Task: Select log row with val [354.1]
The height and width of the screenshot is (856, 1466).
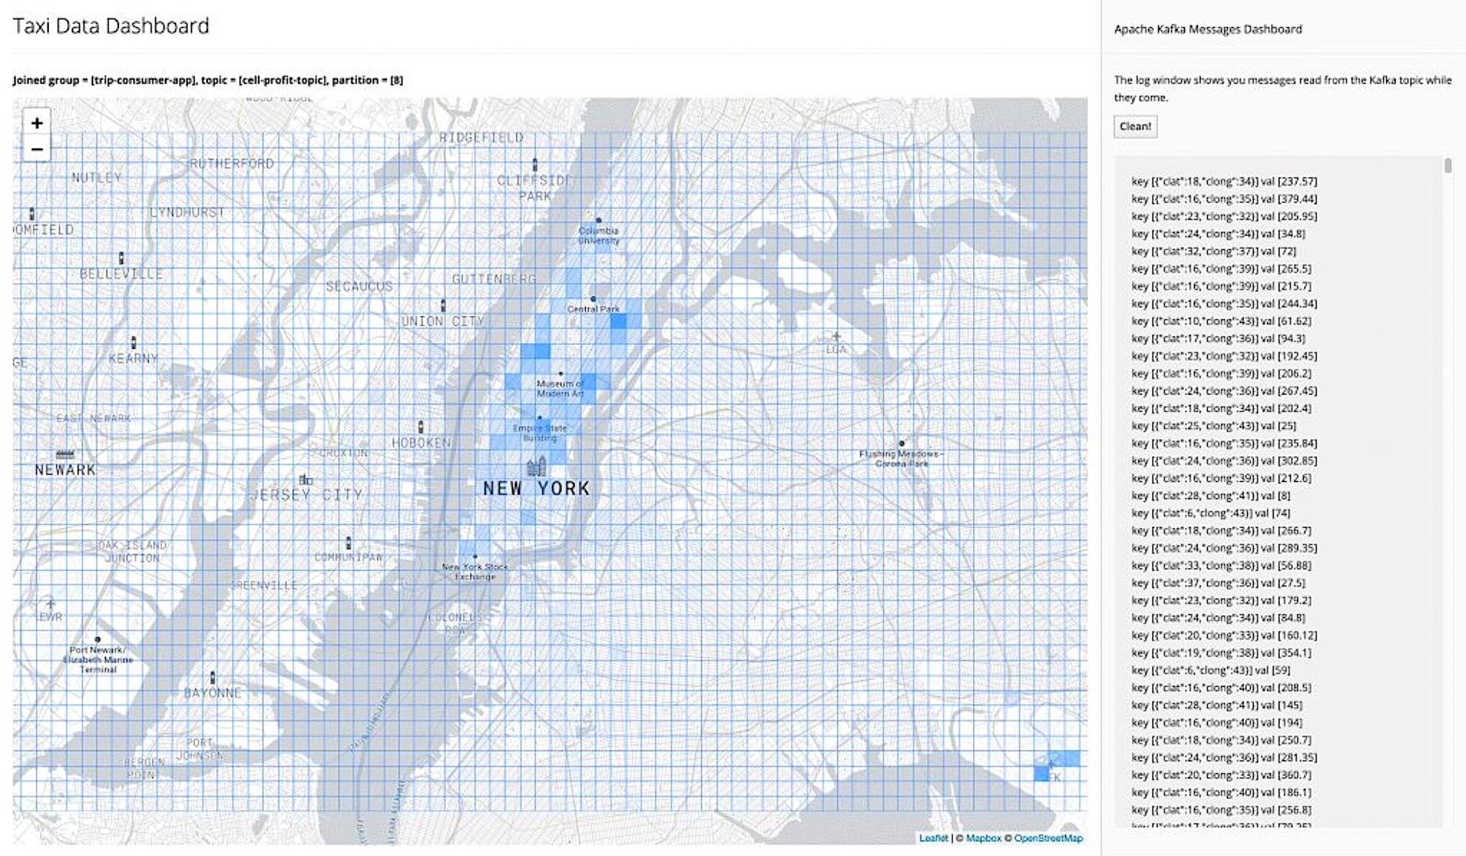Action: pyautogui.click(x=1220, y=653)
